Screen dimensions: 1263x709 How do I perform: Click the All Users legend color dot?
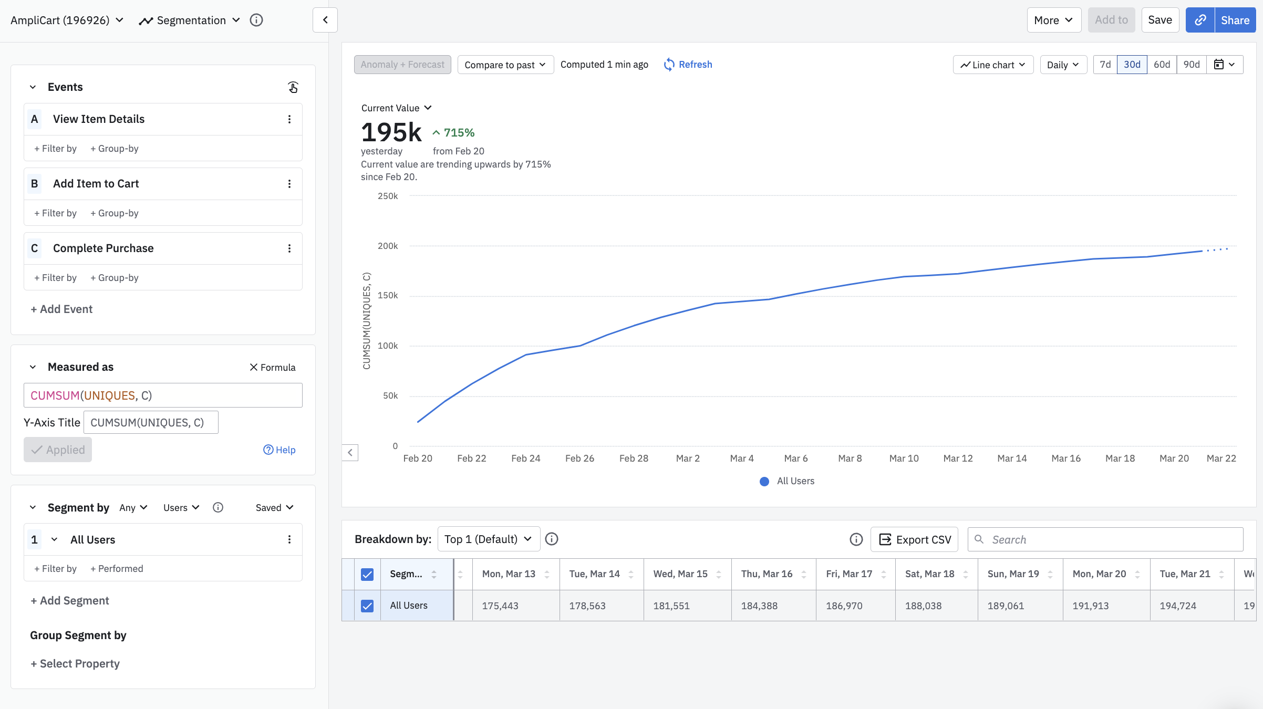pos(764,481)
